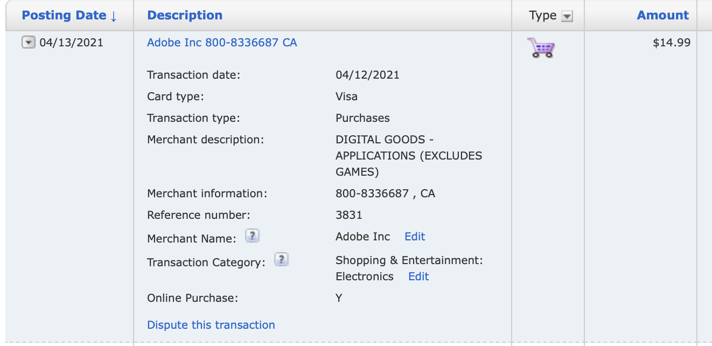Click the Online Purchase Y indicator
Screen dimensions: 712x346
pos(339,297)
